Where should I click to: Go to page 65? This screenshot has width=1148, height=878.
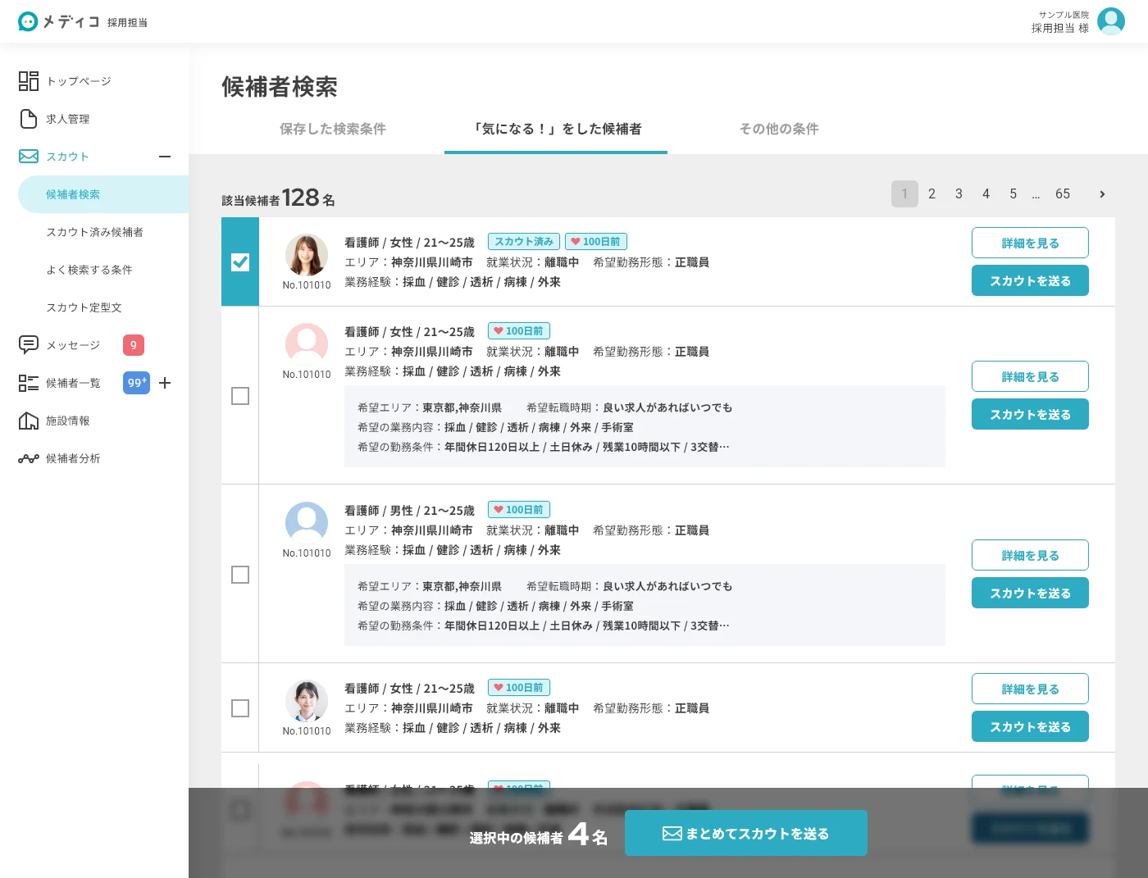click(1063, 194)
